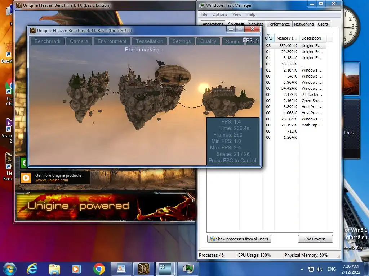369x276 pixels.
Task: Select the Math Inp... process row
Action: click(294, 125)
